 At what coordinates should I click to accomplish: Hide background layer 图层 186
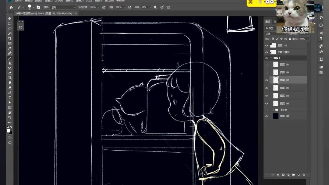coord(267,116)
